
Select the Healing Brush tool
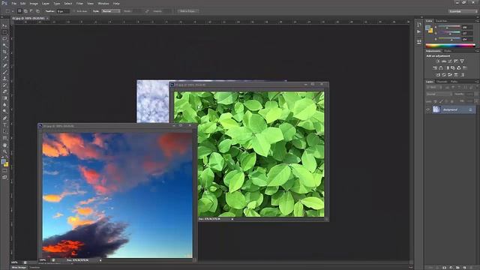[x=4, y=65]
